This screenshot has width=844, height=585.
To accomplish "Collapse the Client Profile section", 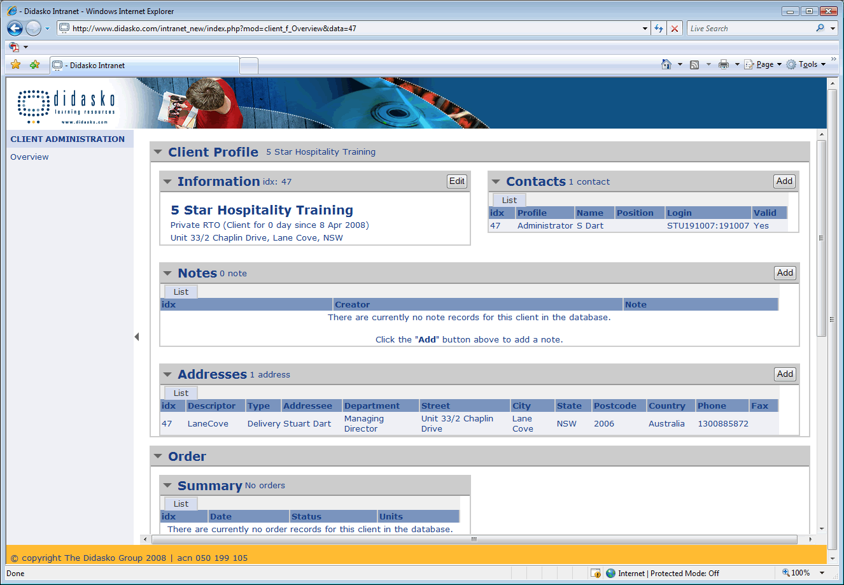I will [x=158, y=152].
